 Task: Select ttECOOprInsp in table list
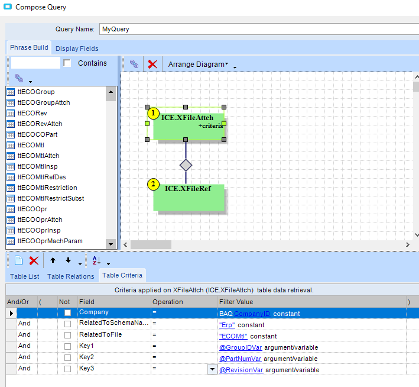coord(39,230)
